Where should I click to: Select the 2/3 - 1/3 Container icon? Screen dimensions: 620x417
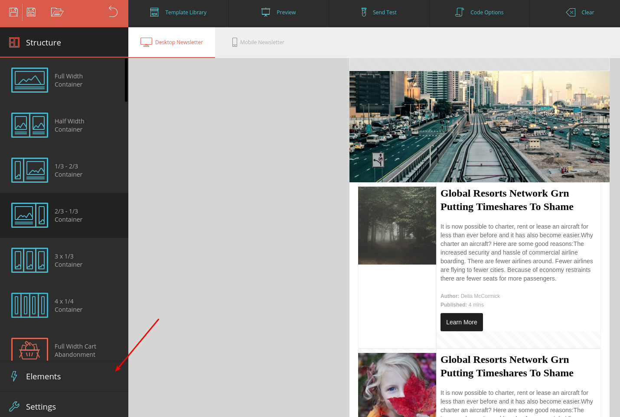coord(29,215)
